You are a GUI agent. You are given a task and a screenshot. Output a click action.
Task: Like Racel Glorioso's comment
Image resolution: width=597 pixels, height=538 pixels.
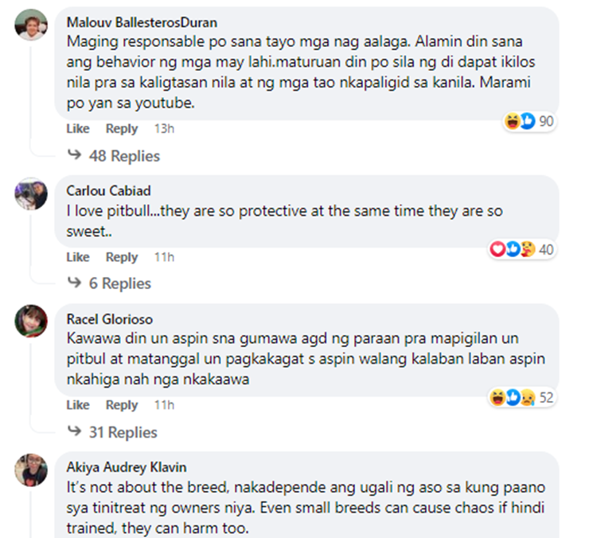pyautogui.click(x=78, y=405)
